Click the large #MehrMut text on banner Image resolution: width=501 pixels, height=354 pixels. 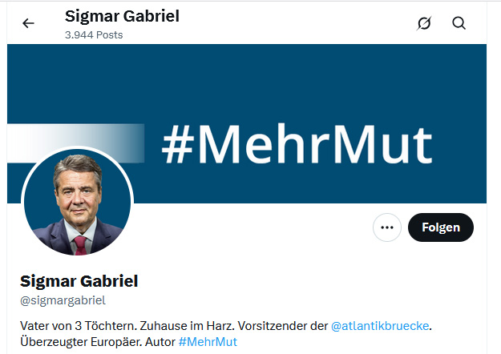297,145
